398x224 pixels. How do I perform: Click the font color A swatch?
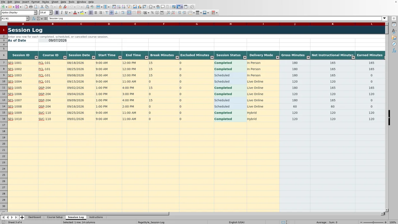(75, 13)
